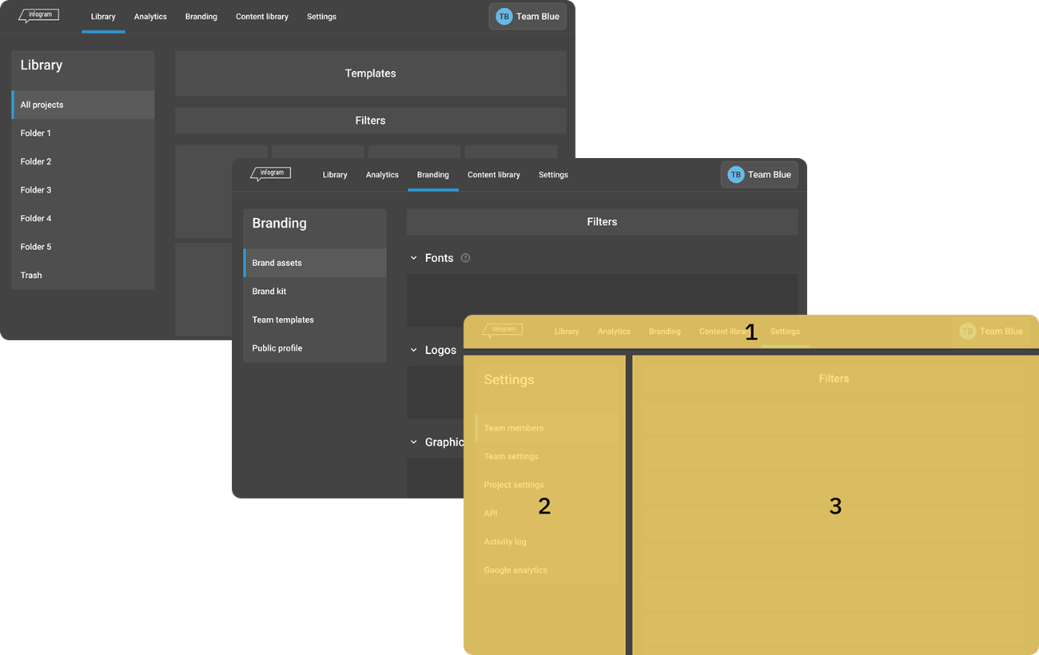The width and height of the screenshot is (1039, 655).
Task: Open Public profile in Branding sidebar
Action: click(315, 348)
